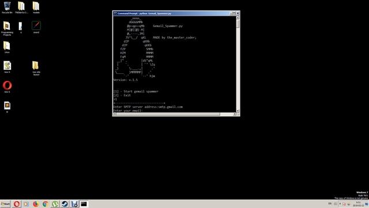Click the 'Version: v.1.5' text
369x208 pixels.
click(x=126, y=80)
